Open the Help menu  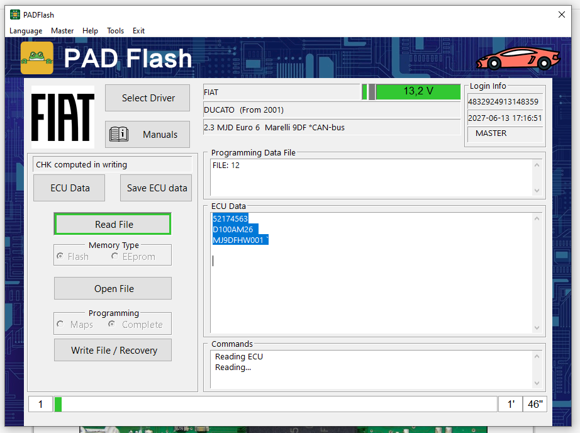point(90,31)
